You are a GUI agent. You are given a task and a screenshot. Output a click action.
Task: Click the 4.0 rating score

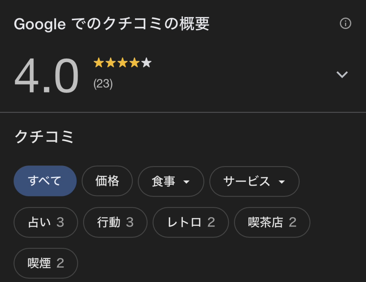pyautogui.click(x=46, y=76)
